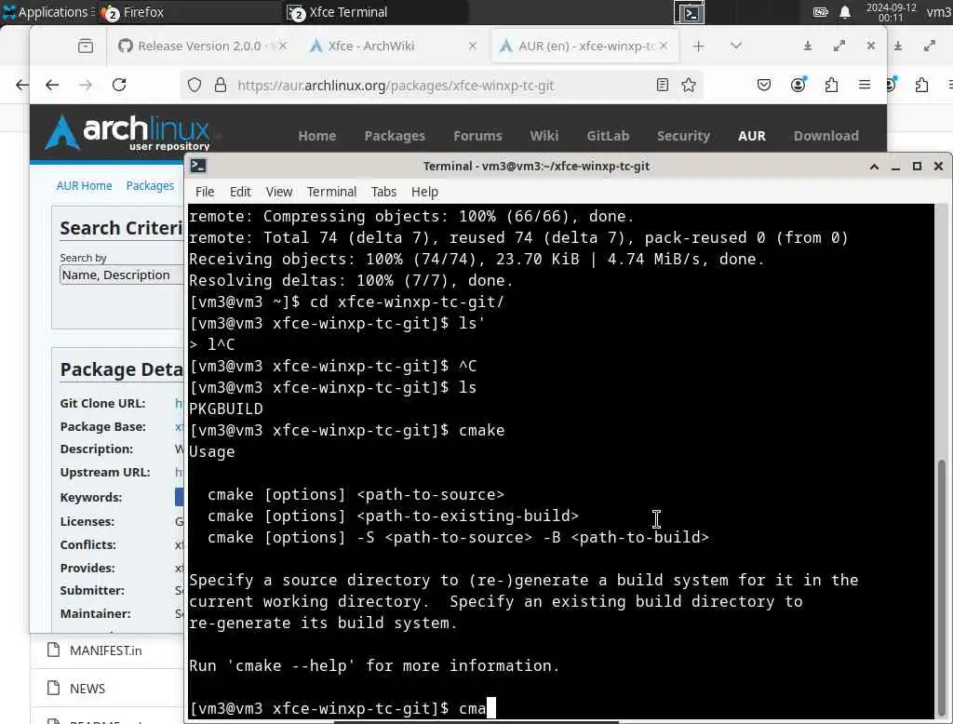
Task: Bookmark this page with the star
Action: pos(689,85)
